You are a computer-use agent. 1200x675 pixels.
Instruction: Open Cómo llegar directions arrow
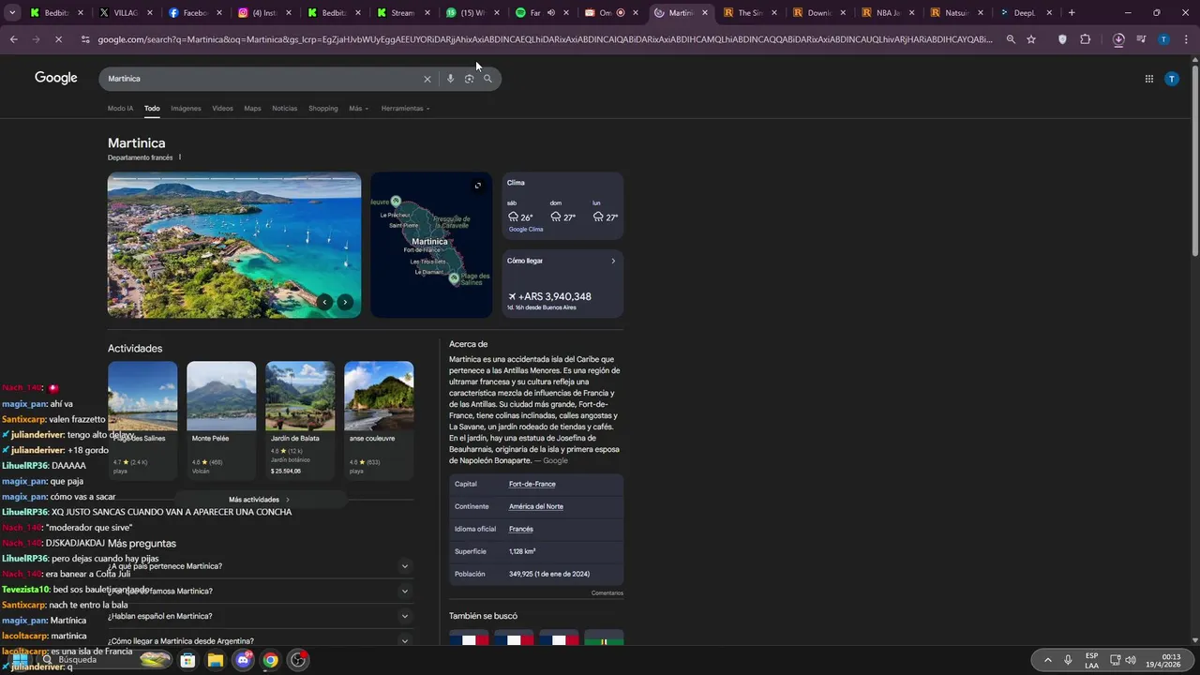[x=613, y=261]
